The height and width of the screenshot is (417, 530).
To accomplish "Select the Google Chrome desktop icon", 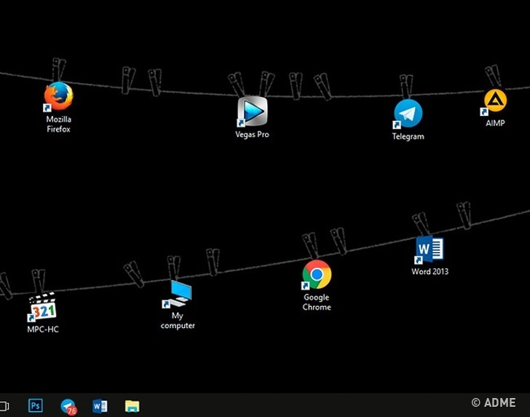I will [x=317, y=275].
